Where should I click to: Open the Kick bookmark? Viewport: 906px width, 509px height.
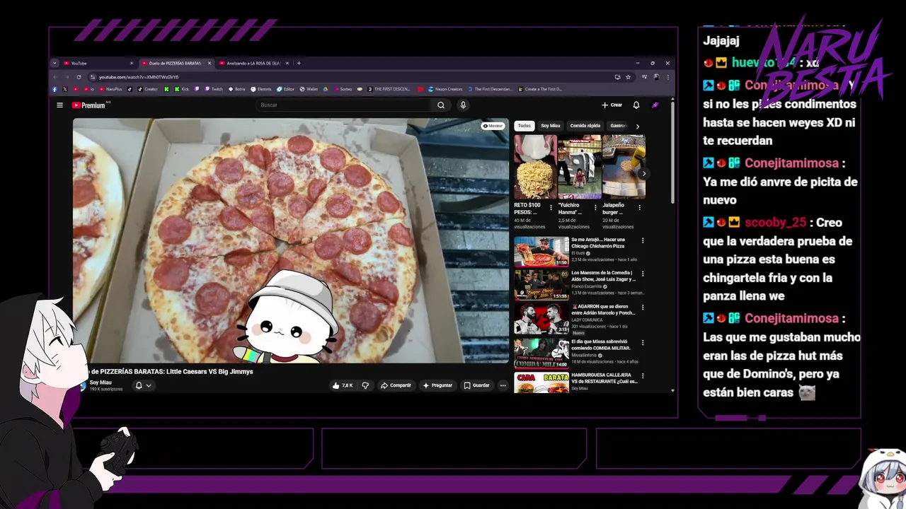182,89
